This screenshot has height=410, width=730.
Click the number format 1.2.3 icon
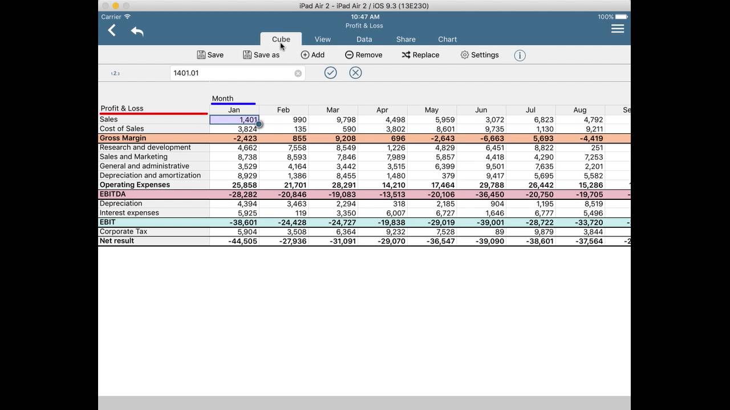pyautogui.click(x=115, y=73)
